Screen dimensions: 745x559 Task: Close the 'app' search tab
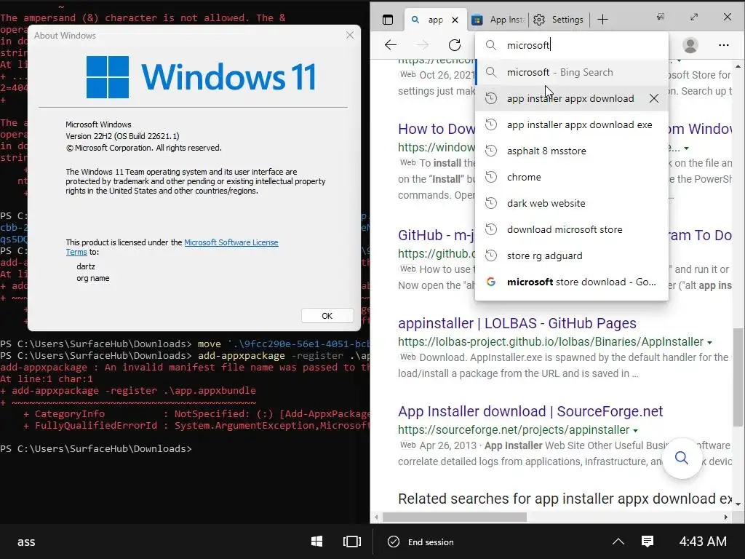(455, 20)
